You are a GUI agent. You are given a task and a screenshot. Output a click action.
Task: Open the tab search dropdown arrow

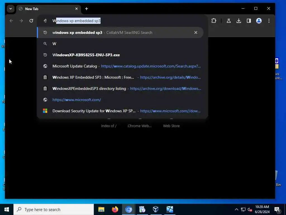(x=11, y=9)
